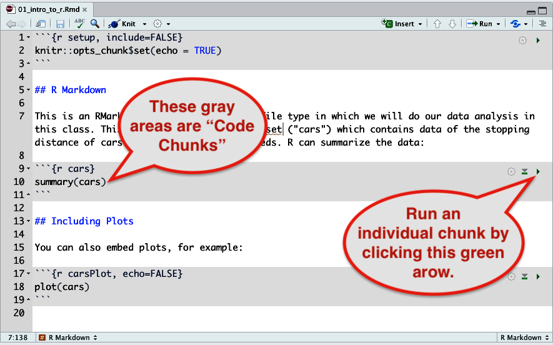Screen dimensions: 553x345
Task: Go back to previous source location
Action: tap(11, 24)
